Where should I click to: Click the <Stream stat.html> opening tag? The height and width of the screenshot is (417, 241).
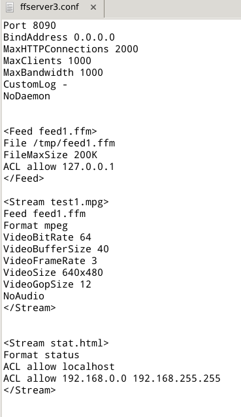[x=56, y=343]
